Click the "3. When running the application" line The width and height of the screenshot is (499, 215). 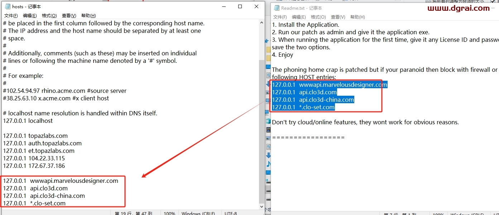(385, 40)
